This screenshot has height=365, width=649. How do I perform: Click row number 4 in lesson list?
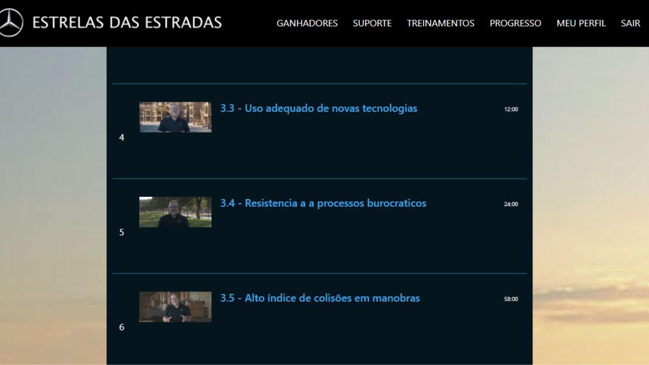click(122, 137)
